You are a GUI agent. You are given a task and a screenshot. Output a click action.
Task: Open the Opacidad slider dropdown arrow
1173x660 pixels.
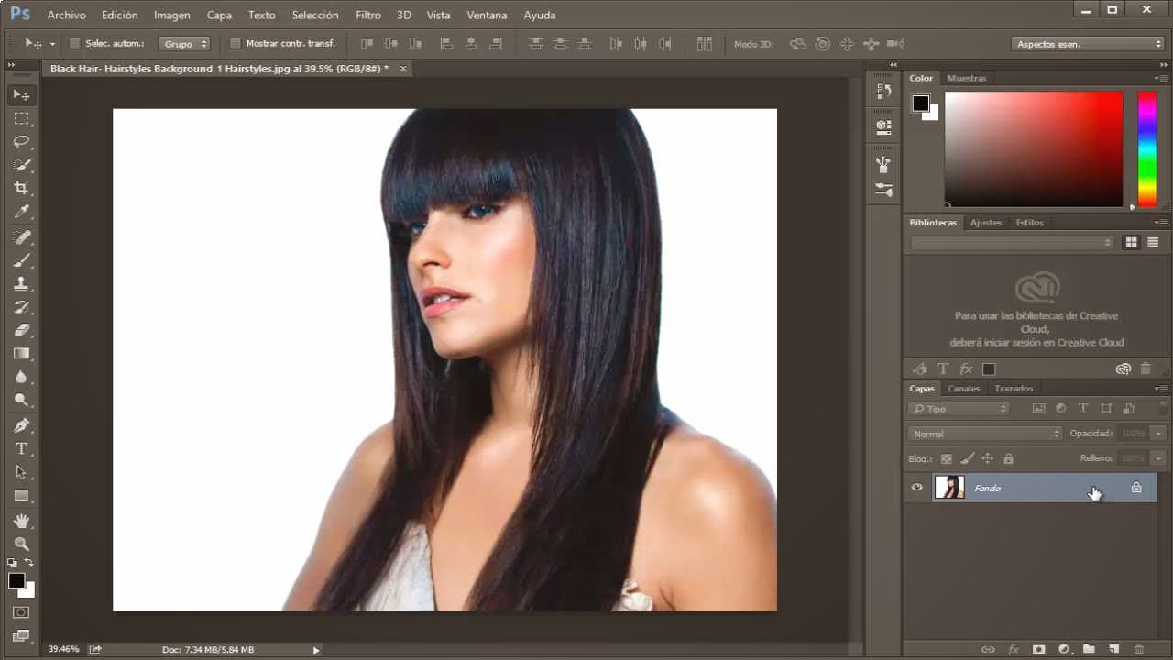tap(1159, 433)
